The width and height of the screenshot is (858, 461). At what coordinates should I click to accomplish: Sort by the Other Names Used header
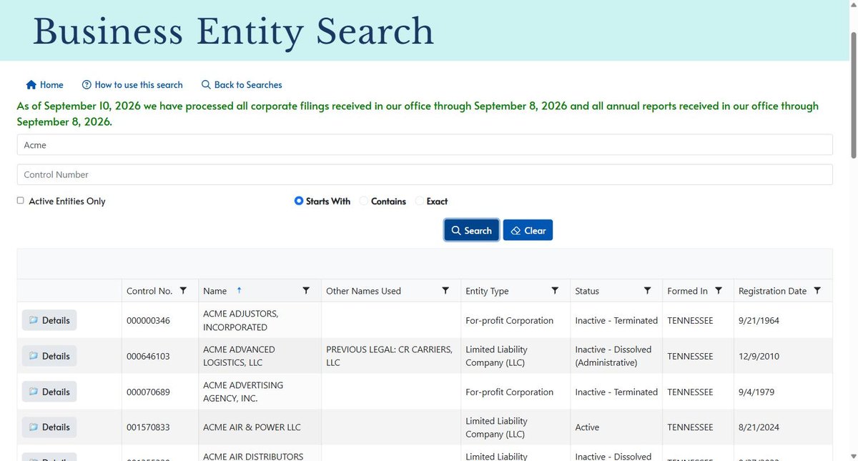363,291
